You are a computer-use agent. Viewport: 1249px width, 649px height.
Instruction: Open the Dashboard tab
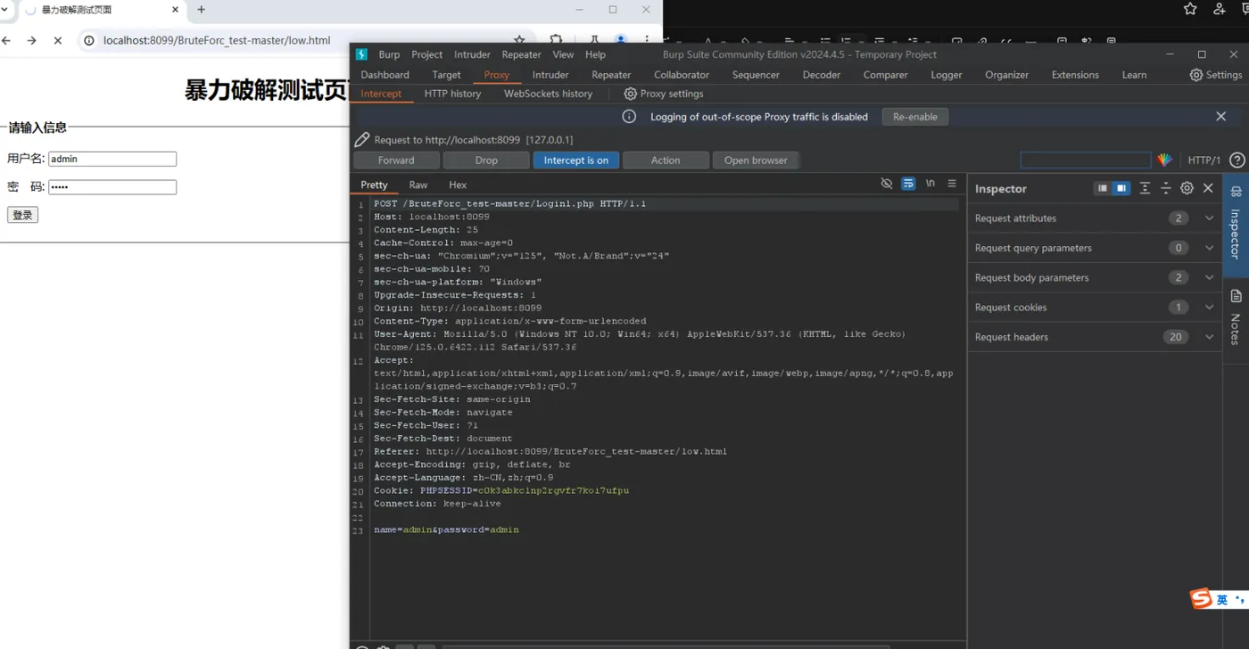pos(385,75)
